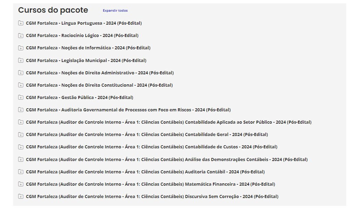Open folder icon for Auditoria Governamental de Processos
Viewport: 359px width, 209px height.
(21, 110)
